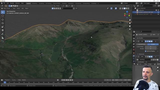Activate the Move tool
Viewport: 160px width, 90px height.
[x=3, y=19]
